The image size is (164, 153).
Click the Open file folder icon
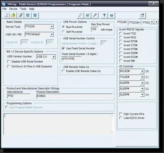coord(13,15)
